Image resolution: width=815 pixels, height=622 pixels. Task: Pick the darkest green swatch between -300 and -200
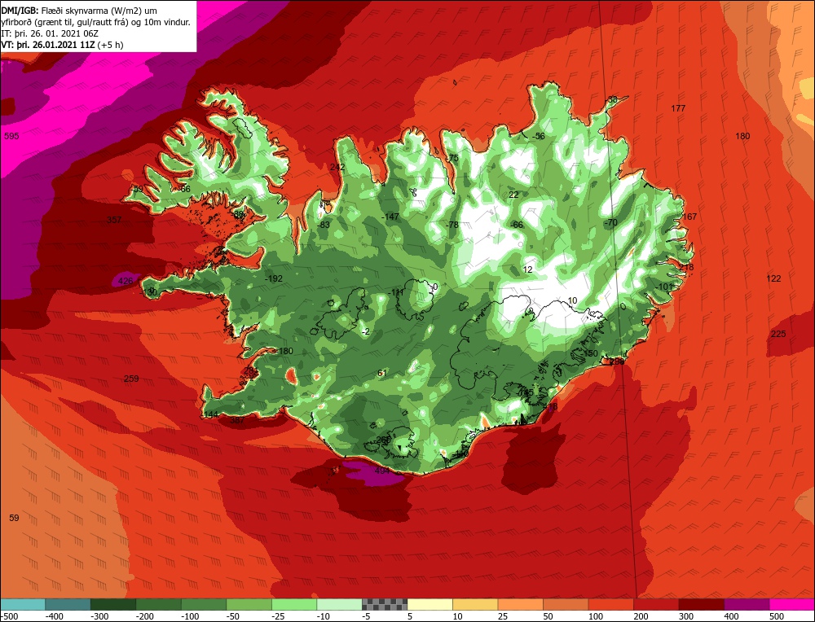(x=112, y=604)
